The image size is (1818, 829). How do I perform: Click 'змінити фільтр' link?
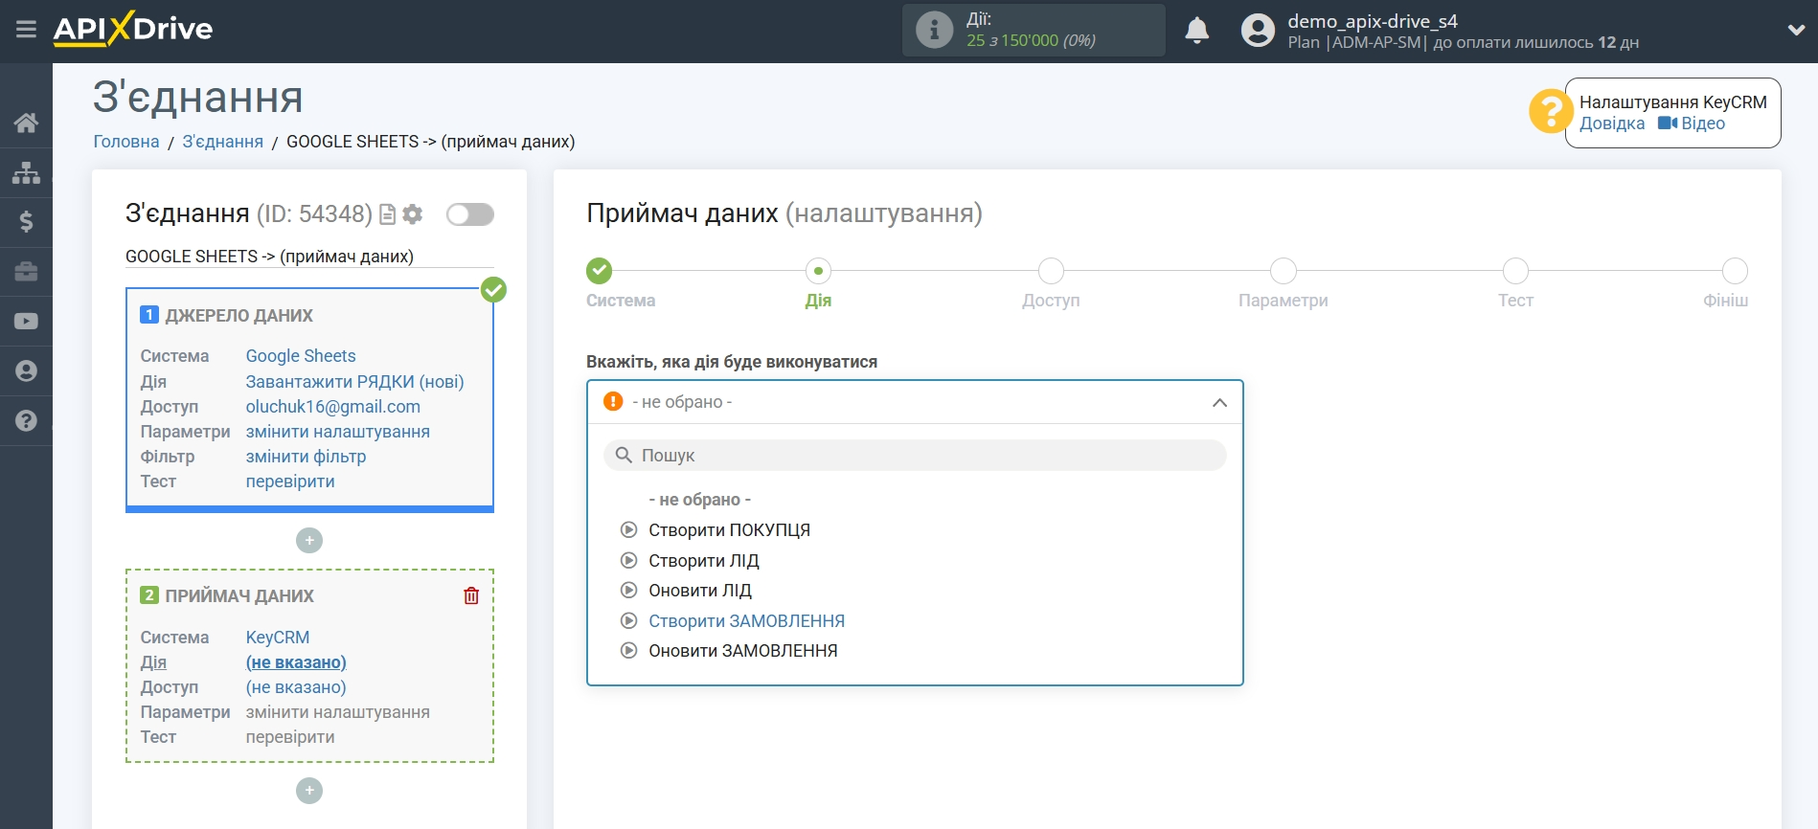click(x=306, y=457)
